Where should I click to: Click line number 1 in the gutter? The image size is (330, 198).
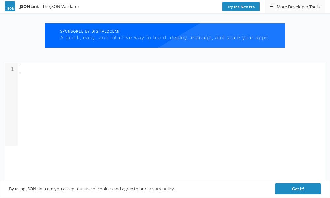pyautogui.click(x=13, y=69)
